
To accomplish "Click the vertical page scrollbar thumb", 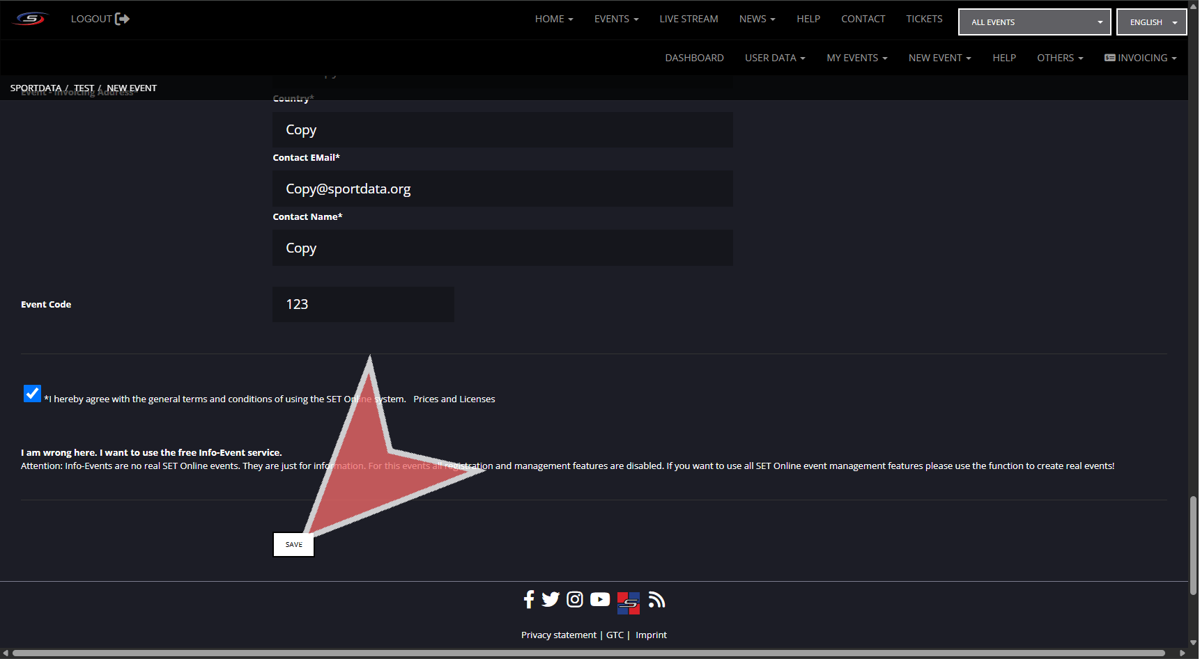I will 1194,545.
